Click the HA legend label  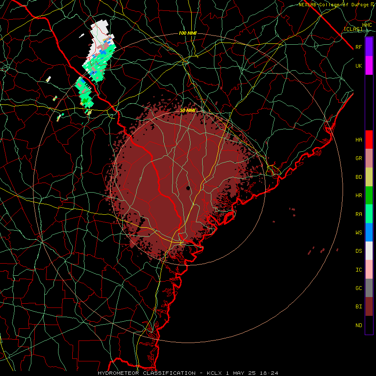click(x=359, y=140)
